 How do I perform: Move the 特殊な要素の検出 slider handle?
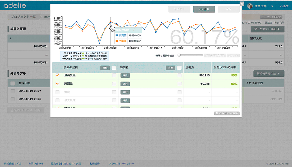pyautogui.click(x=179, y=55)
